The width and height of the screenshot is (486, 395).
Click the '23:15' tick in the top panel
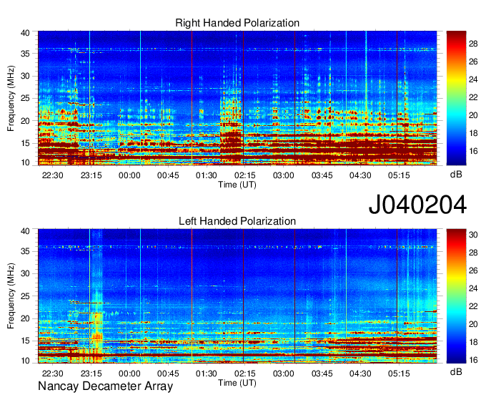[91, 175]
